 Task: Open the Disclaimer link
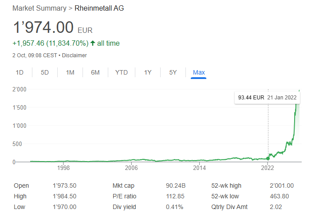click(x=74, y=55)
